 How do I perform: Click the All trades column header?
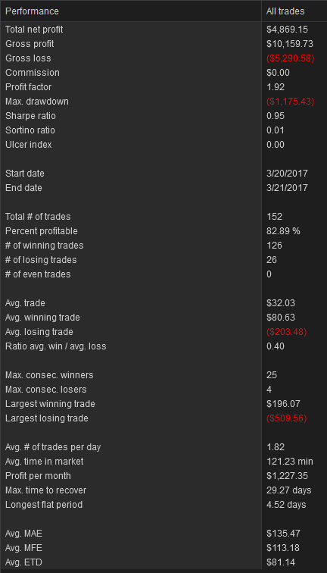point(294,11)
